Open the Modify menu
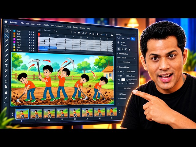The image size is (196, 147). click(46, 25)
